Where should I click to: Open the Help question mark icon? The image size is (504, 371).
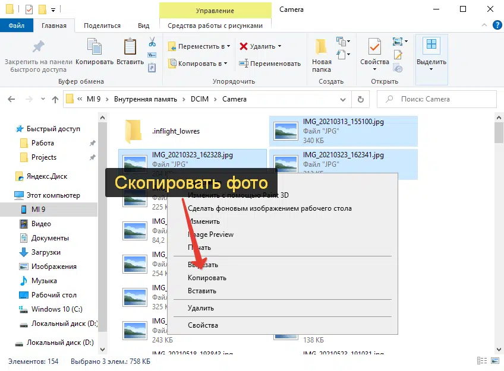[494, 26]
